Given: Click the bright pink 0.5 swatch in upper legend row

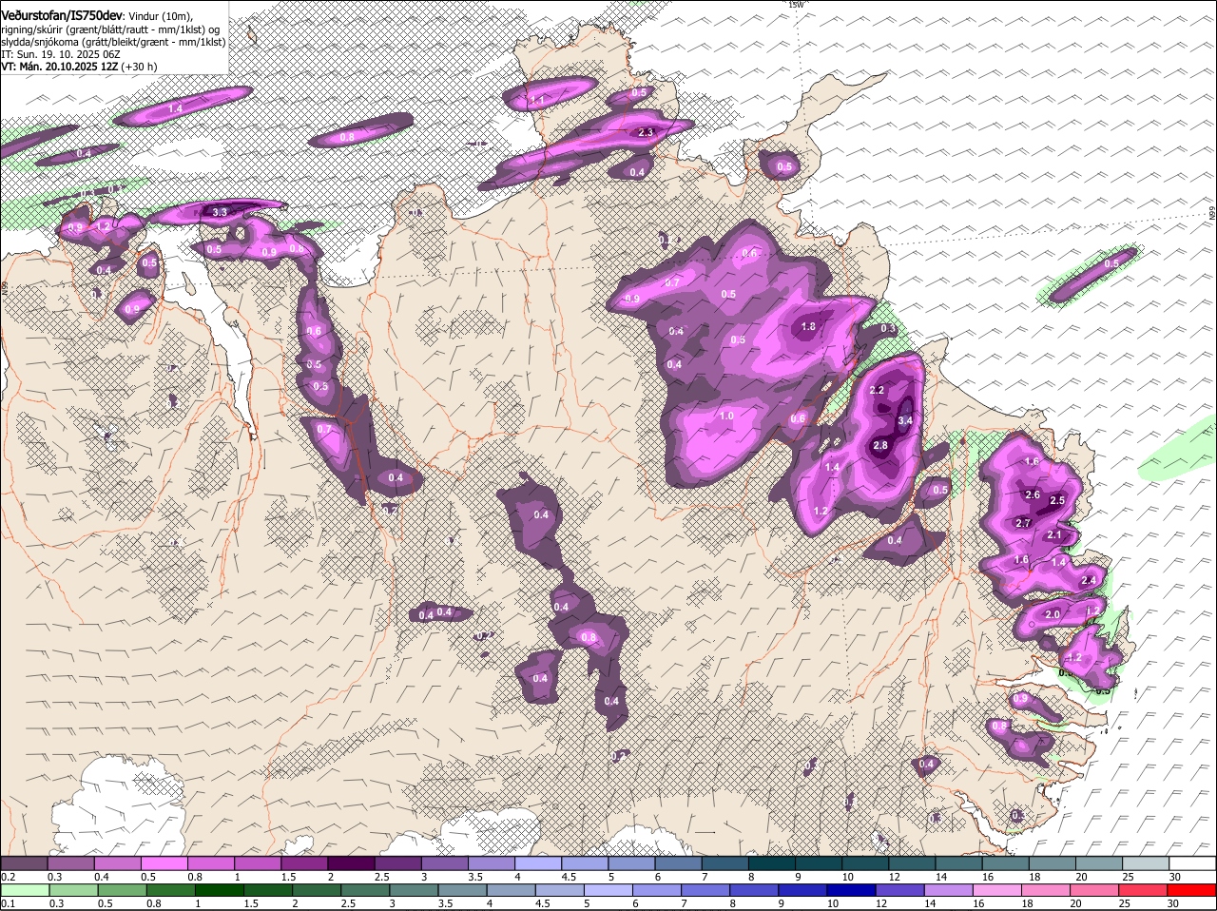Looking at the screenshot, I should (164, 863).
